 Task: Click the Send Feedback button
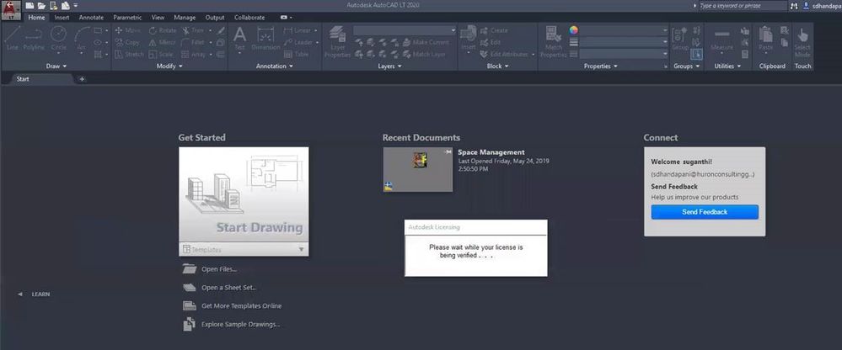(705, 212)
